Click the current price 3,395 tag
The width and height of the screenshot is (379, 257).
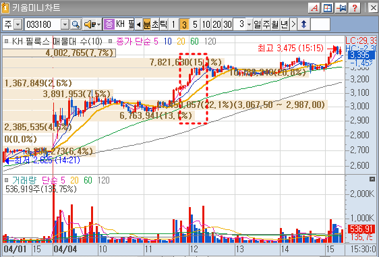click(361, 55)
